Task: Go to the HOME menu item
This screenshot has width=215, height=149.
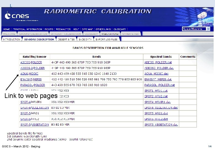Action: (7, 29)
